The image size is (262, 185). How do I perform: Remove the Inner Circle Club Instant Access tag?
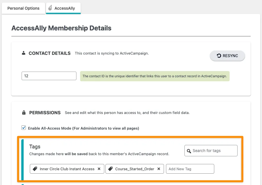[x=99, y=169]
